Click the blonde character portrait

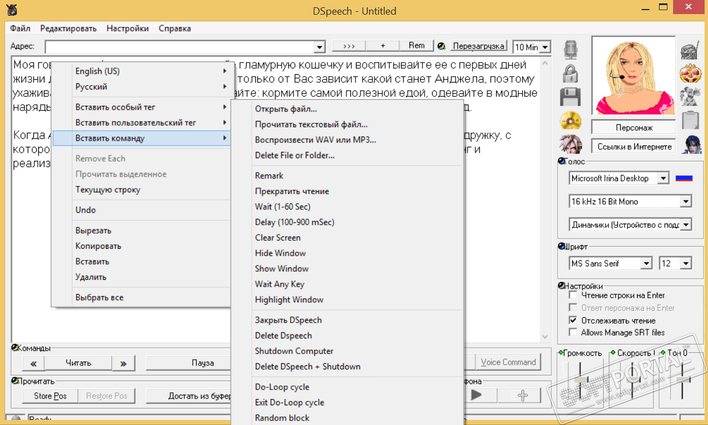click(634, 75)
